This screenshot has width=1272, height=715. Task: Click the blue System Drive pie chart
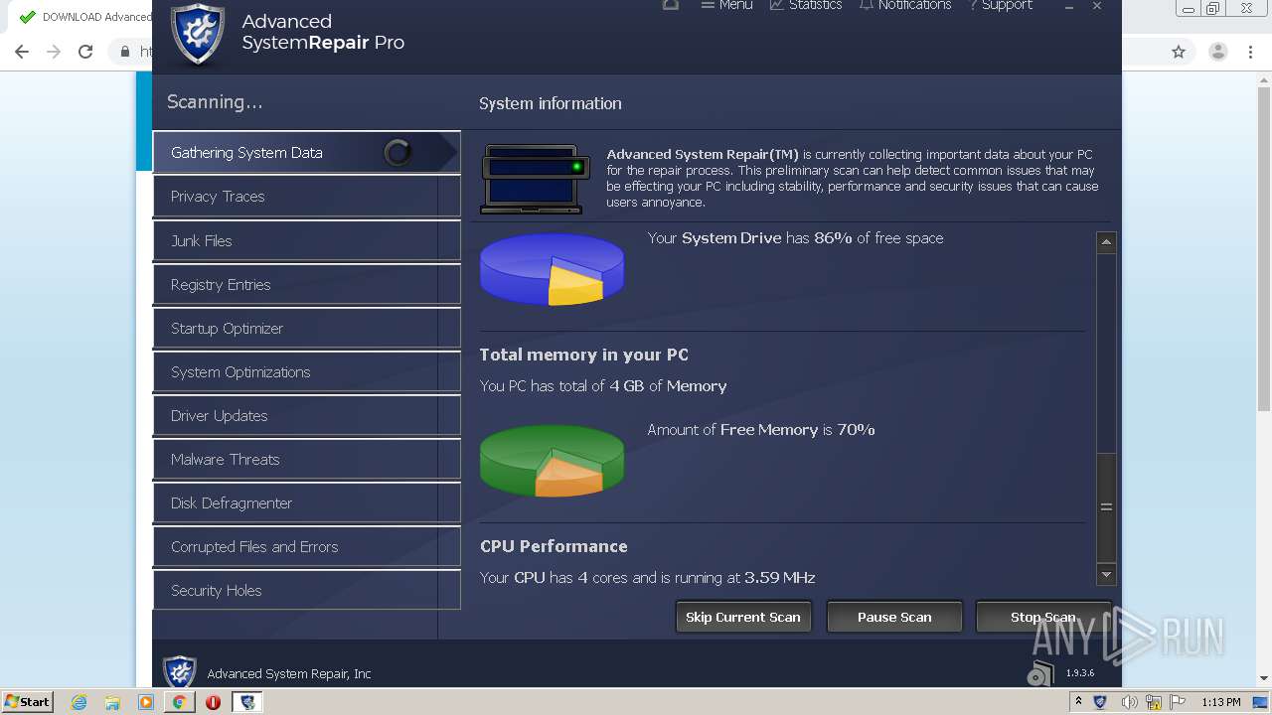point(552,269)
